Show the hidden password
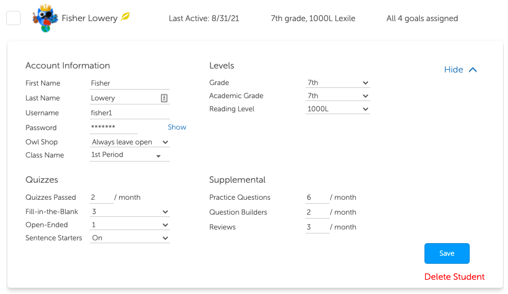508x294 pixels. (177, 127)
